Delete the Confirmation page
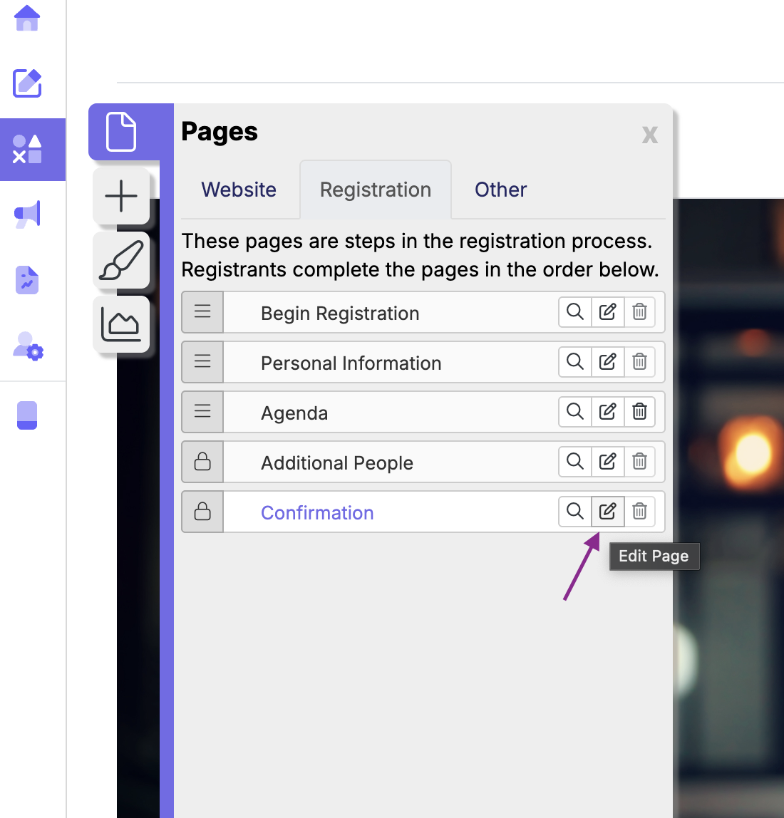Viewport: 784px width, 818px height. coord(639,512)
